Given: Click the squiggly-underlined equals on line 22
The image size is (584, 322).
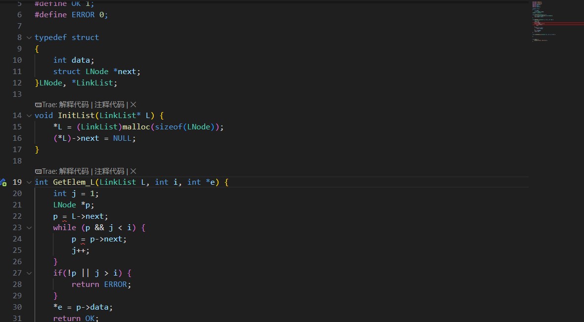Looking at the screenshot, I should tap(64, 216).
